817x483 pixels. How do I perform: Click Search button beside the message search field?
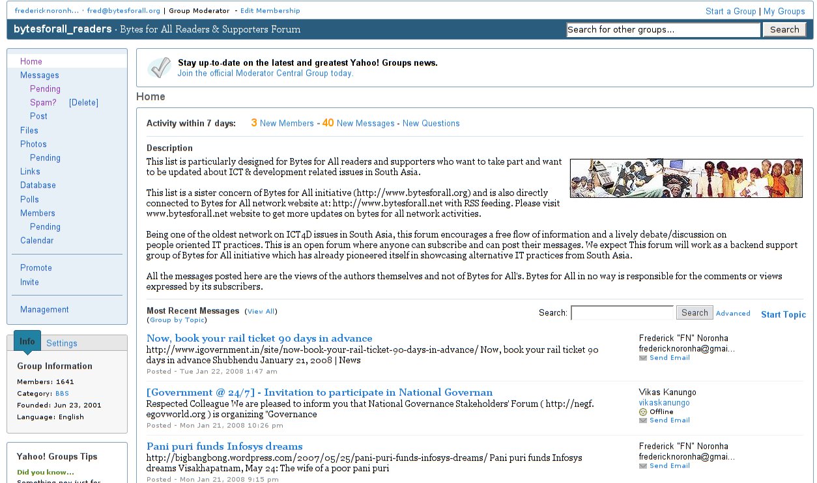(x=695, y=313)
